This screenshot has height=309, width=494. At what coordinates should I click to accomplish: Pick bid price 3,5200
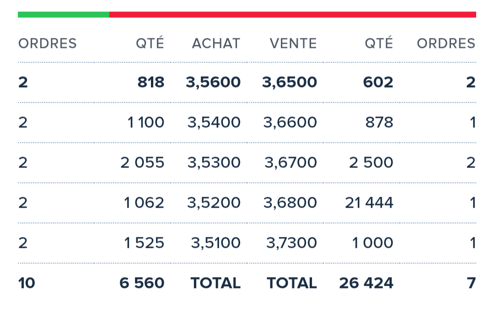coord(214,202)
